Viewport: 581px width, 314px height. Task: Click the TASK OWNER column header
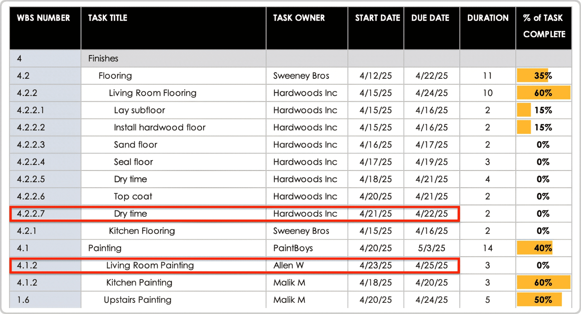click(x=299, y=18)
